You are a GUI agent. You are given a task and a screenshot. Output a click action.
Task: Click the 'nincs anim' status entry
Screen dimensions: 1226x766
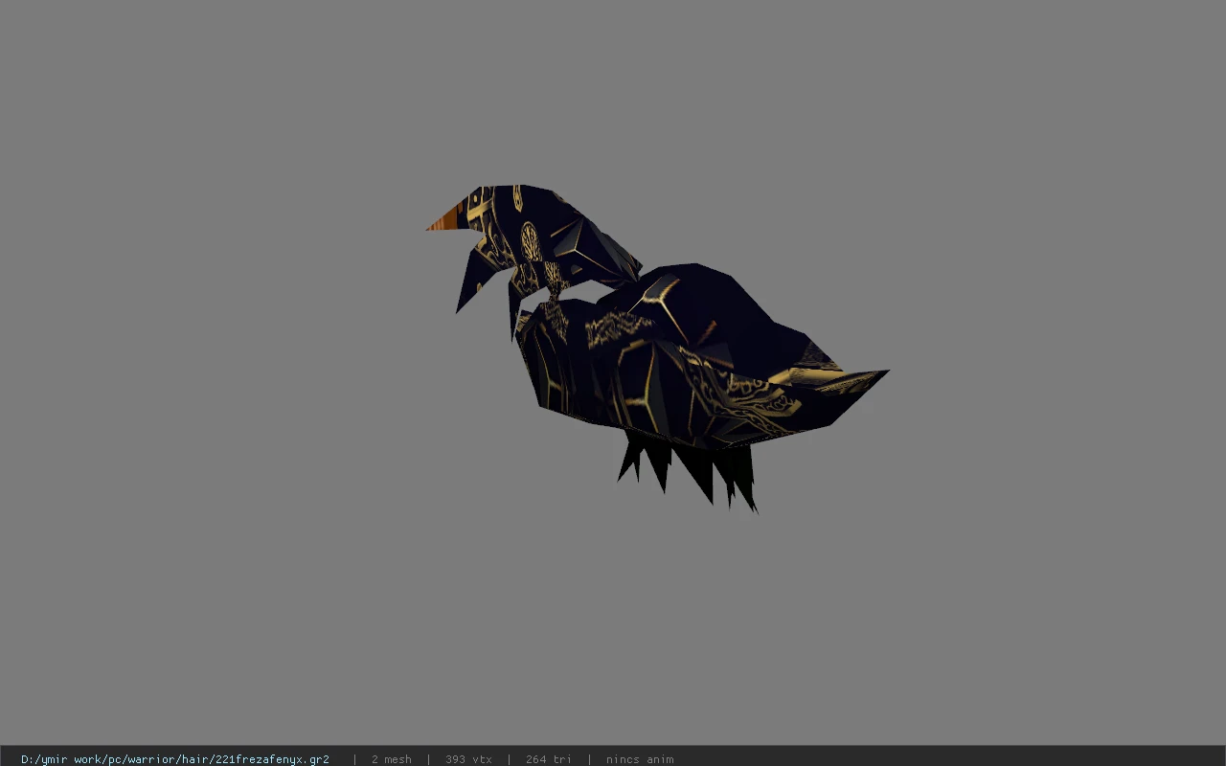[640, 759]
